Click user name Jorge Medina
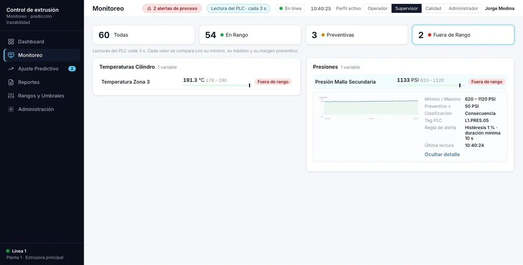 [499, 8]
